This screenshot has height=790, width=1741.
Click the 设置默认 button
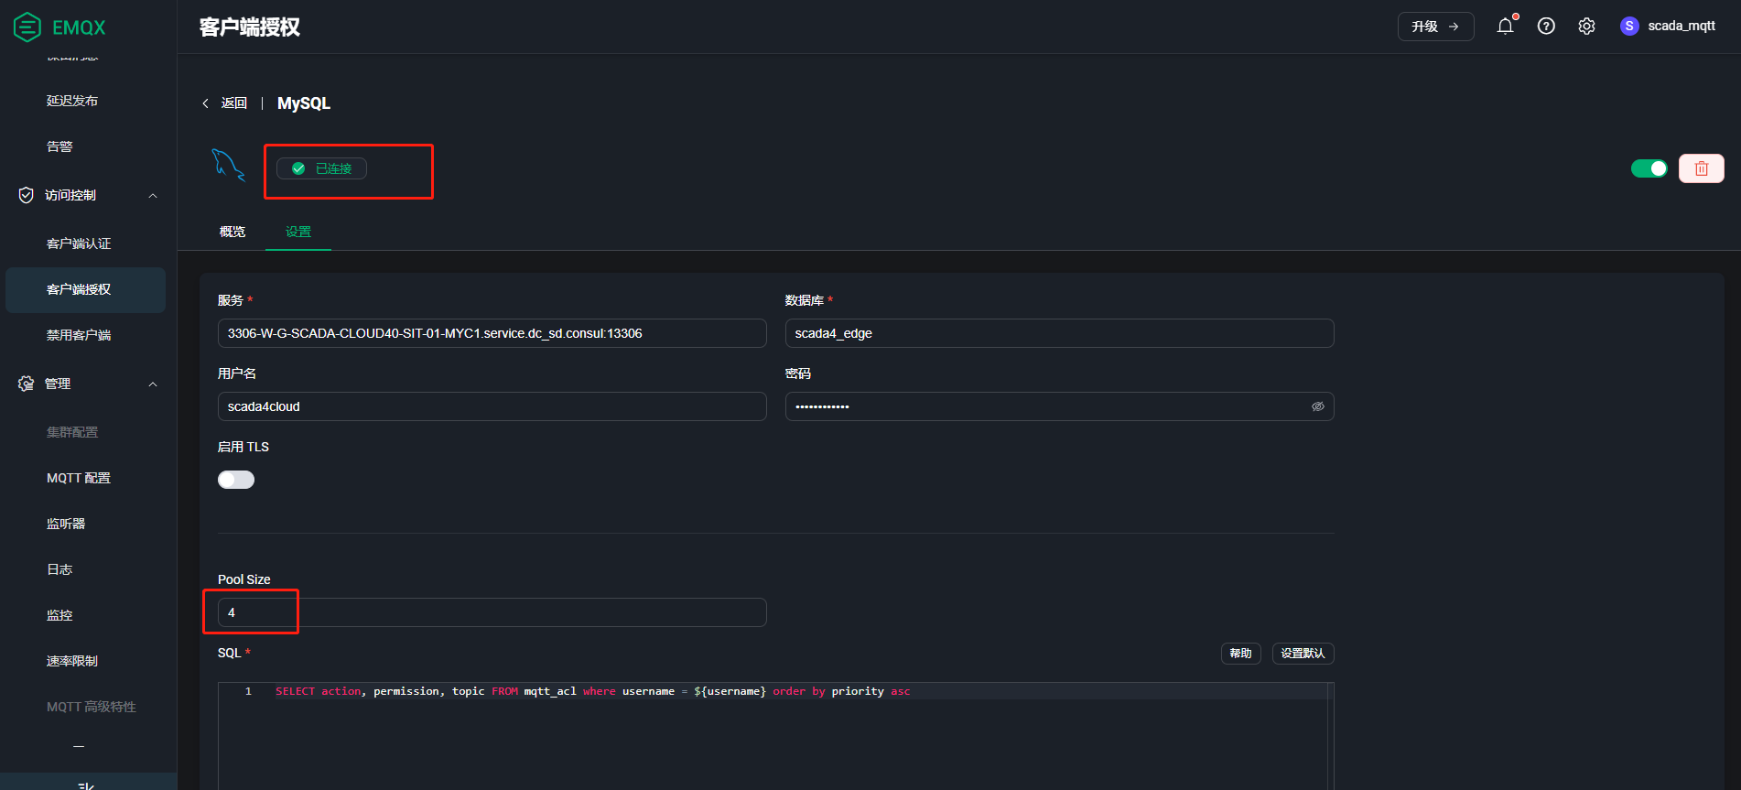[1303, 654]
